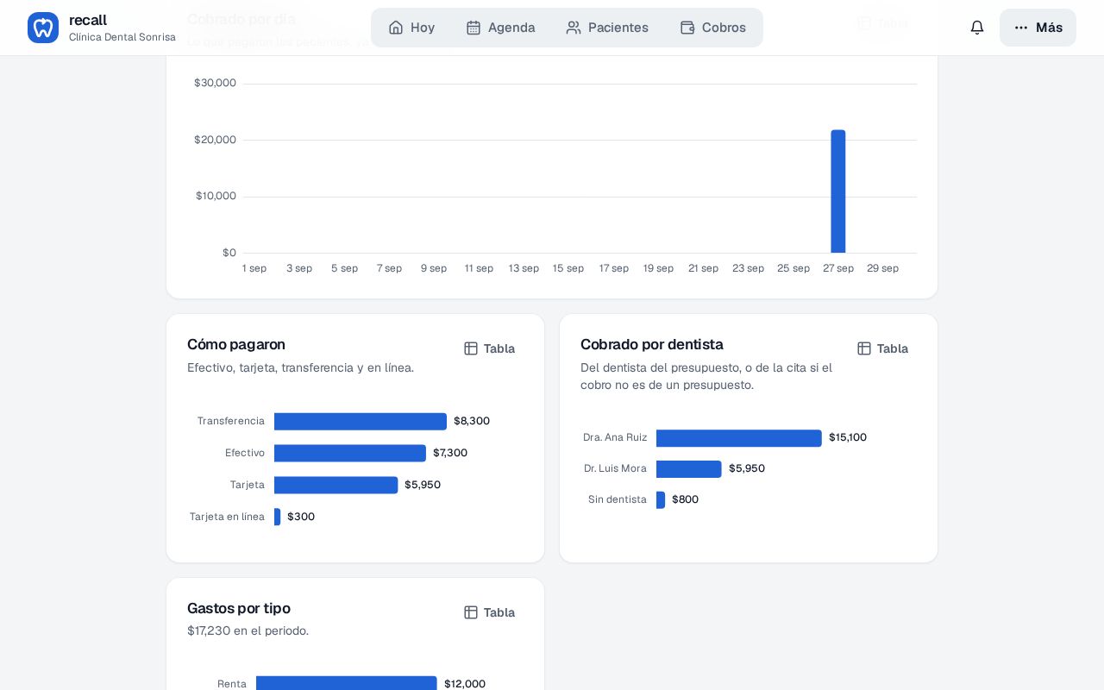Image resolution: width=1104 pixels, height=690 pixels.
Task: Click the "Clínica Dental Sonrisa" clinic name
Action: coord(122,37)
